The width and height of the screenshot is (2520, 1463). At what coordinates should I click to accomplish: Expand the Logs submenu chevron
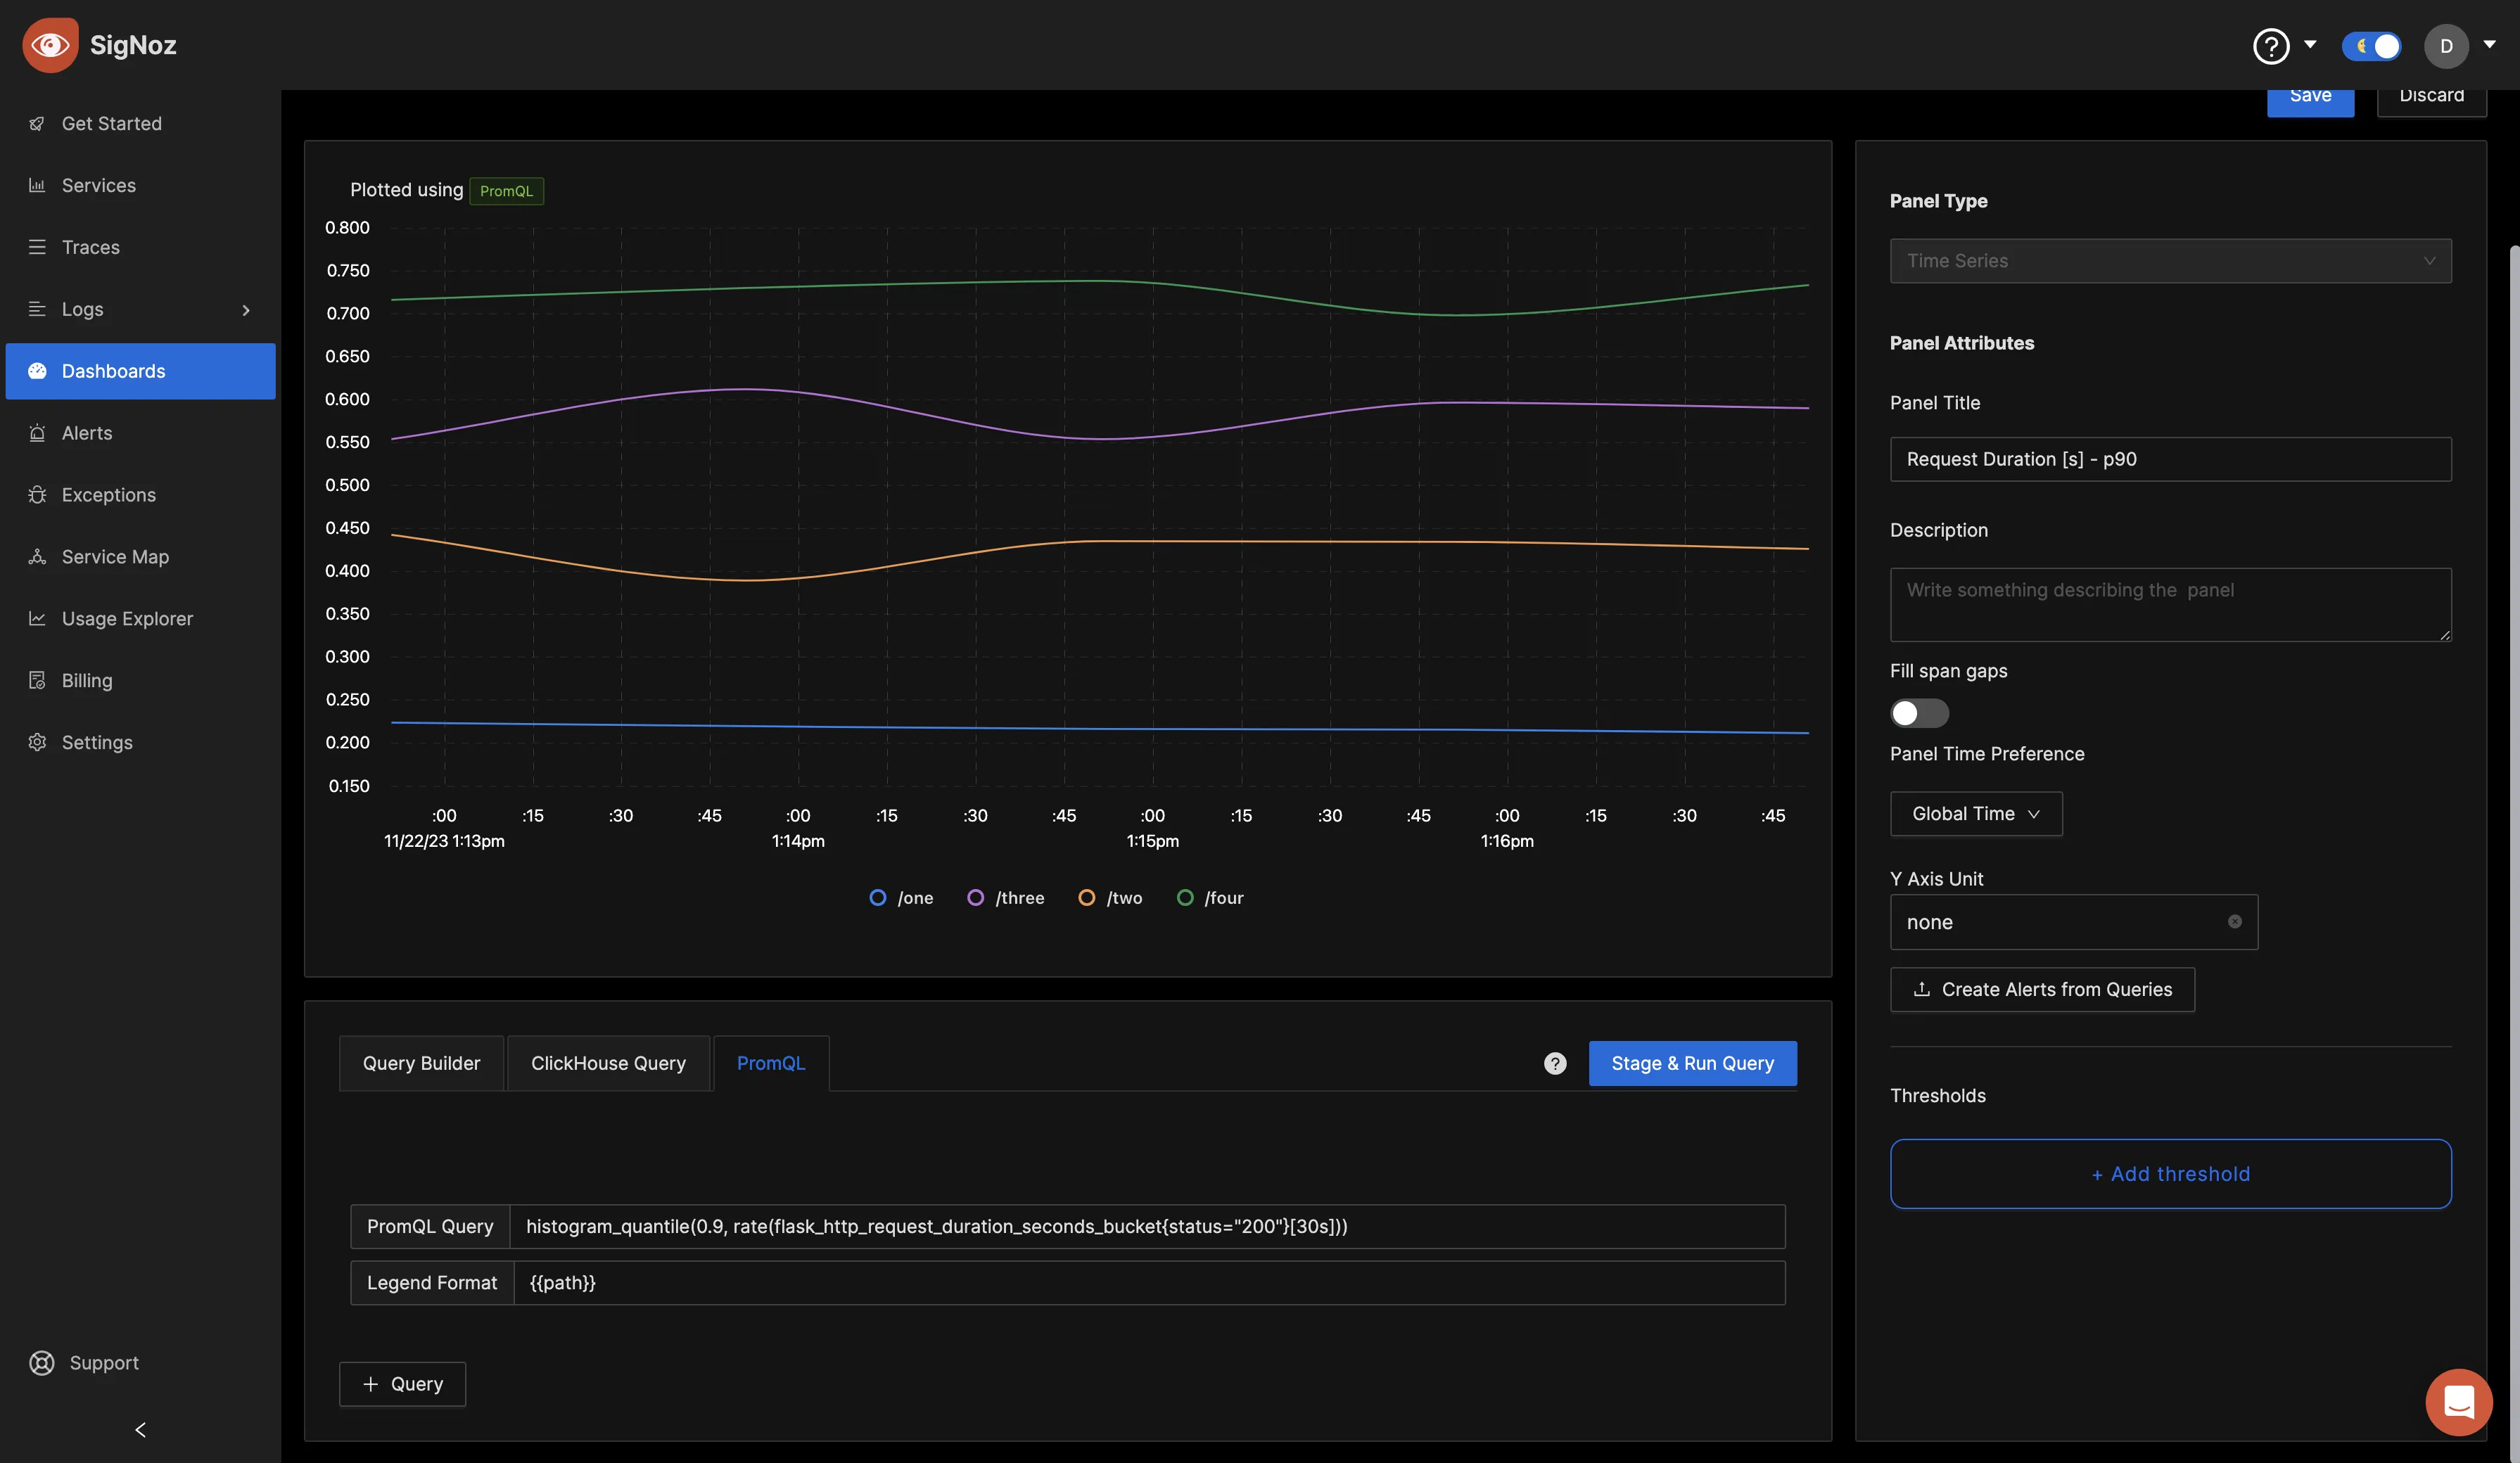pyautogui.click(x=246, y=310)
